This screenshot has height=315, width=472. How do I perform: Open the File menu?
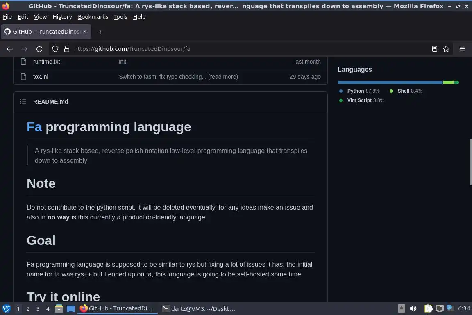pyautogui.click(x=7, y=17)
